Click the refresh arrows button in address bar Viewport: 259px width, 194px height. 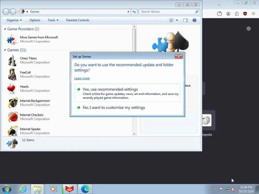(x=134, y=12)
